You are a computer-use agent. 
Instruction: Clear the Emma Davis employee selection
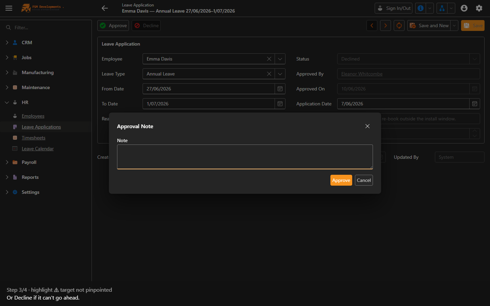coord(269,59)
